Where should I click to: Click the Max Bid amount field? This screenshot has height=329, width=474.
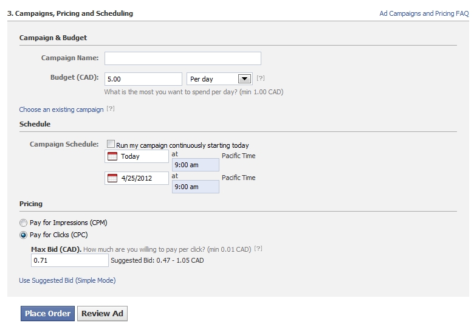click(x=70, y=260)
